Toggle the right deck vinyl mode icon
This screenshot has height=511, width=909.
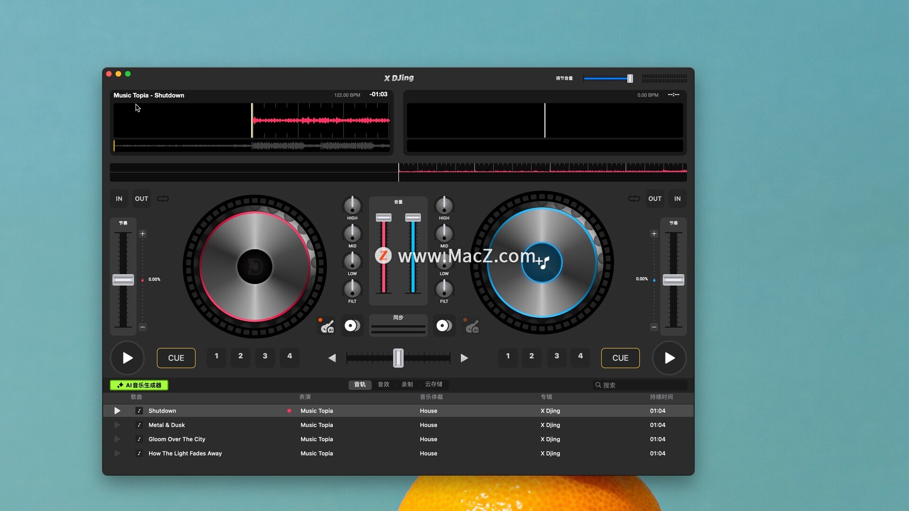click(444, 326)
